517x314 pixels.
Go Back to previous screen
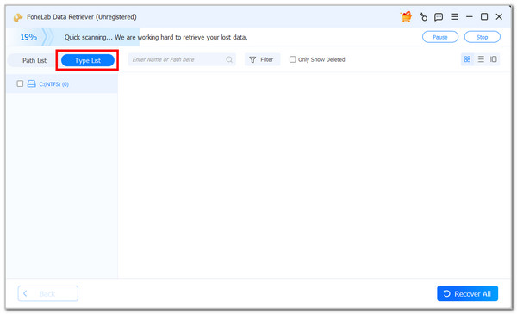(47, 293)
